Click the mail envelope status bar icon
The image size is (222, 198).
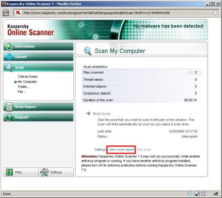point(209,194)
